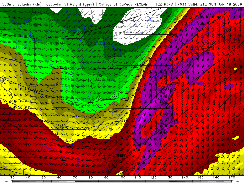The image size is (244, 183).
Task: Pick the brightest green colorbar swatch
Action: (40, 181)
